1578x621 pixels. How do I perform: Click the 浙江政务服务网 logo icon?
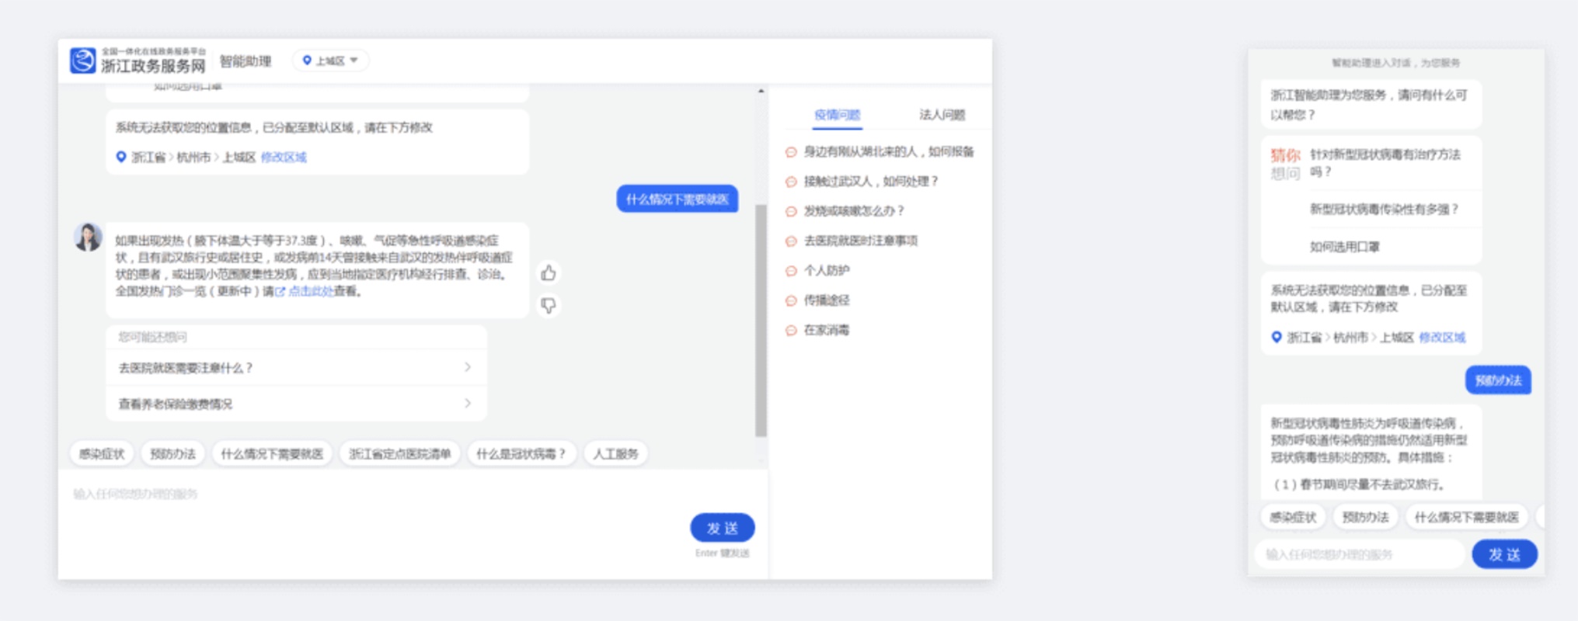tap(83, 61)
